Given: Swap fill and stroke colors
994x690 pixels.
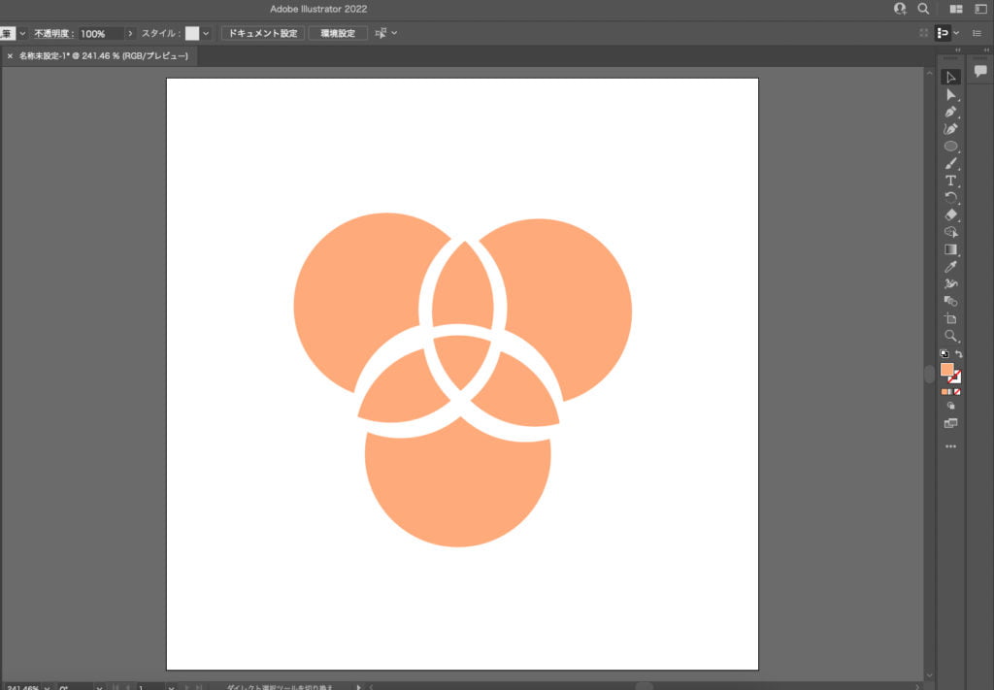Looking at the screenshot, I should pyautogui.click(x=959, y=354).
